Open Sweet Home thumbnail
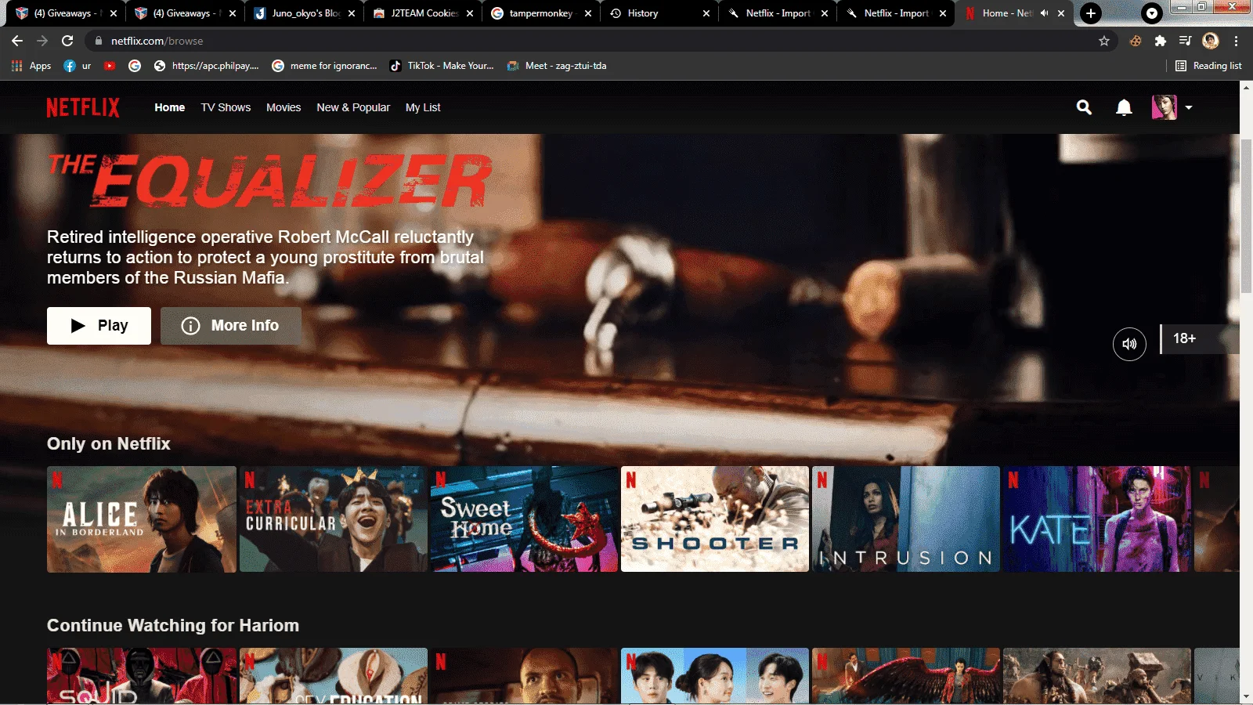This screenshot has width=1253, height=705. [524, 519]
